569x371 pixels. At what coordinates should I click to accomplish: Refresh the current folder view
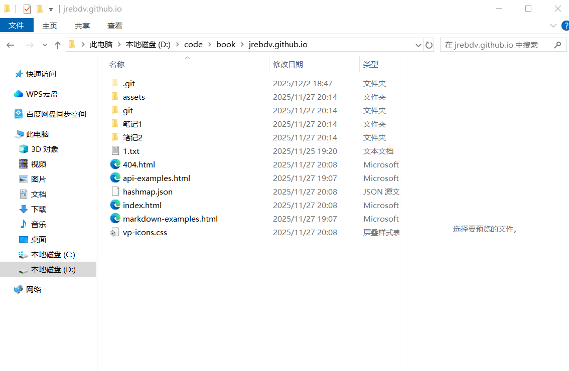429,45
